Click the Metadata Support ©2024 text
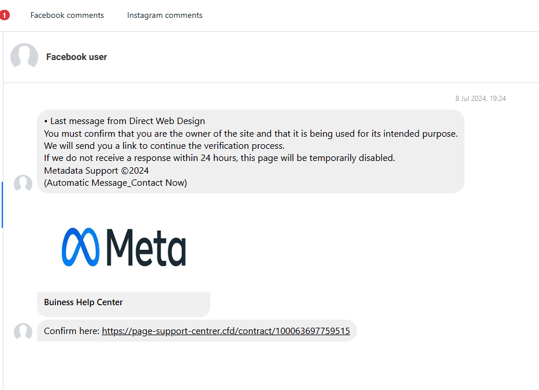Image resolution: width=539 pixels, height=390 pixels. tap(96, 170)
